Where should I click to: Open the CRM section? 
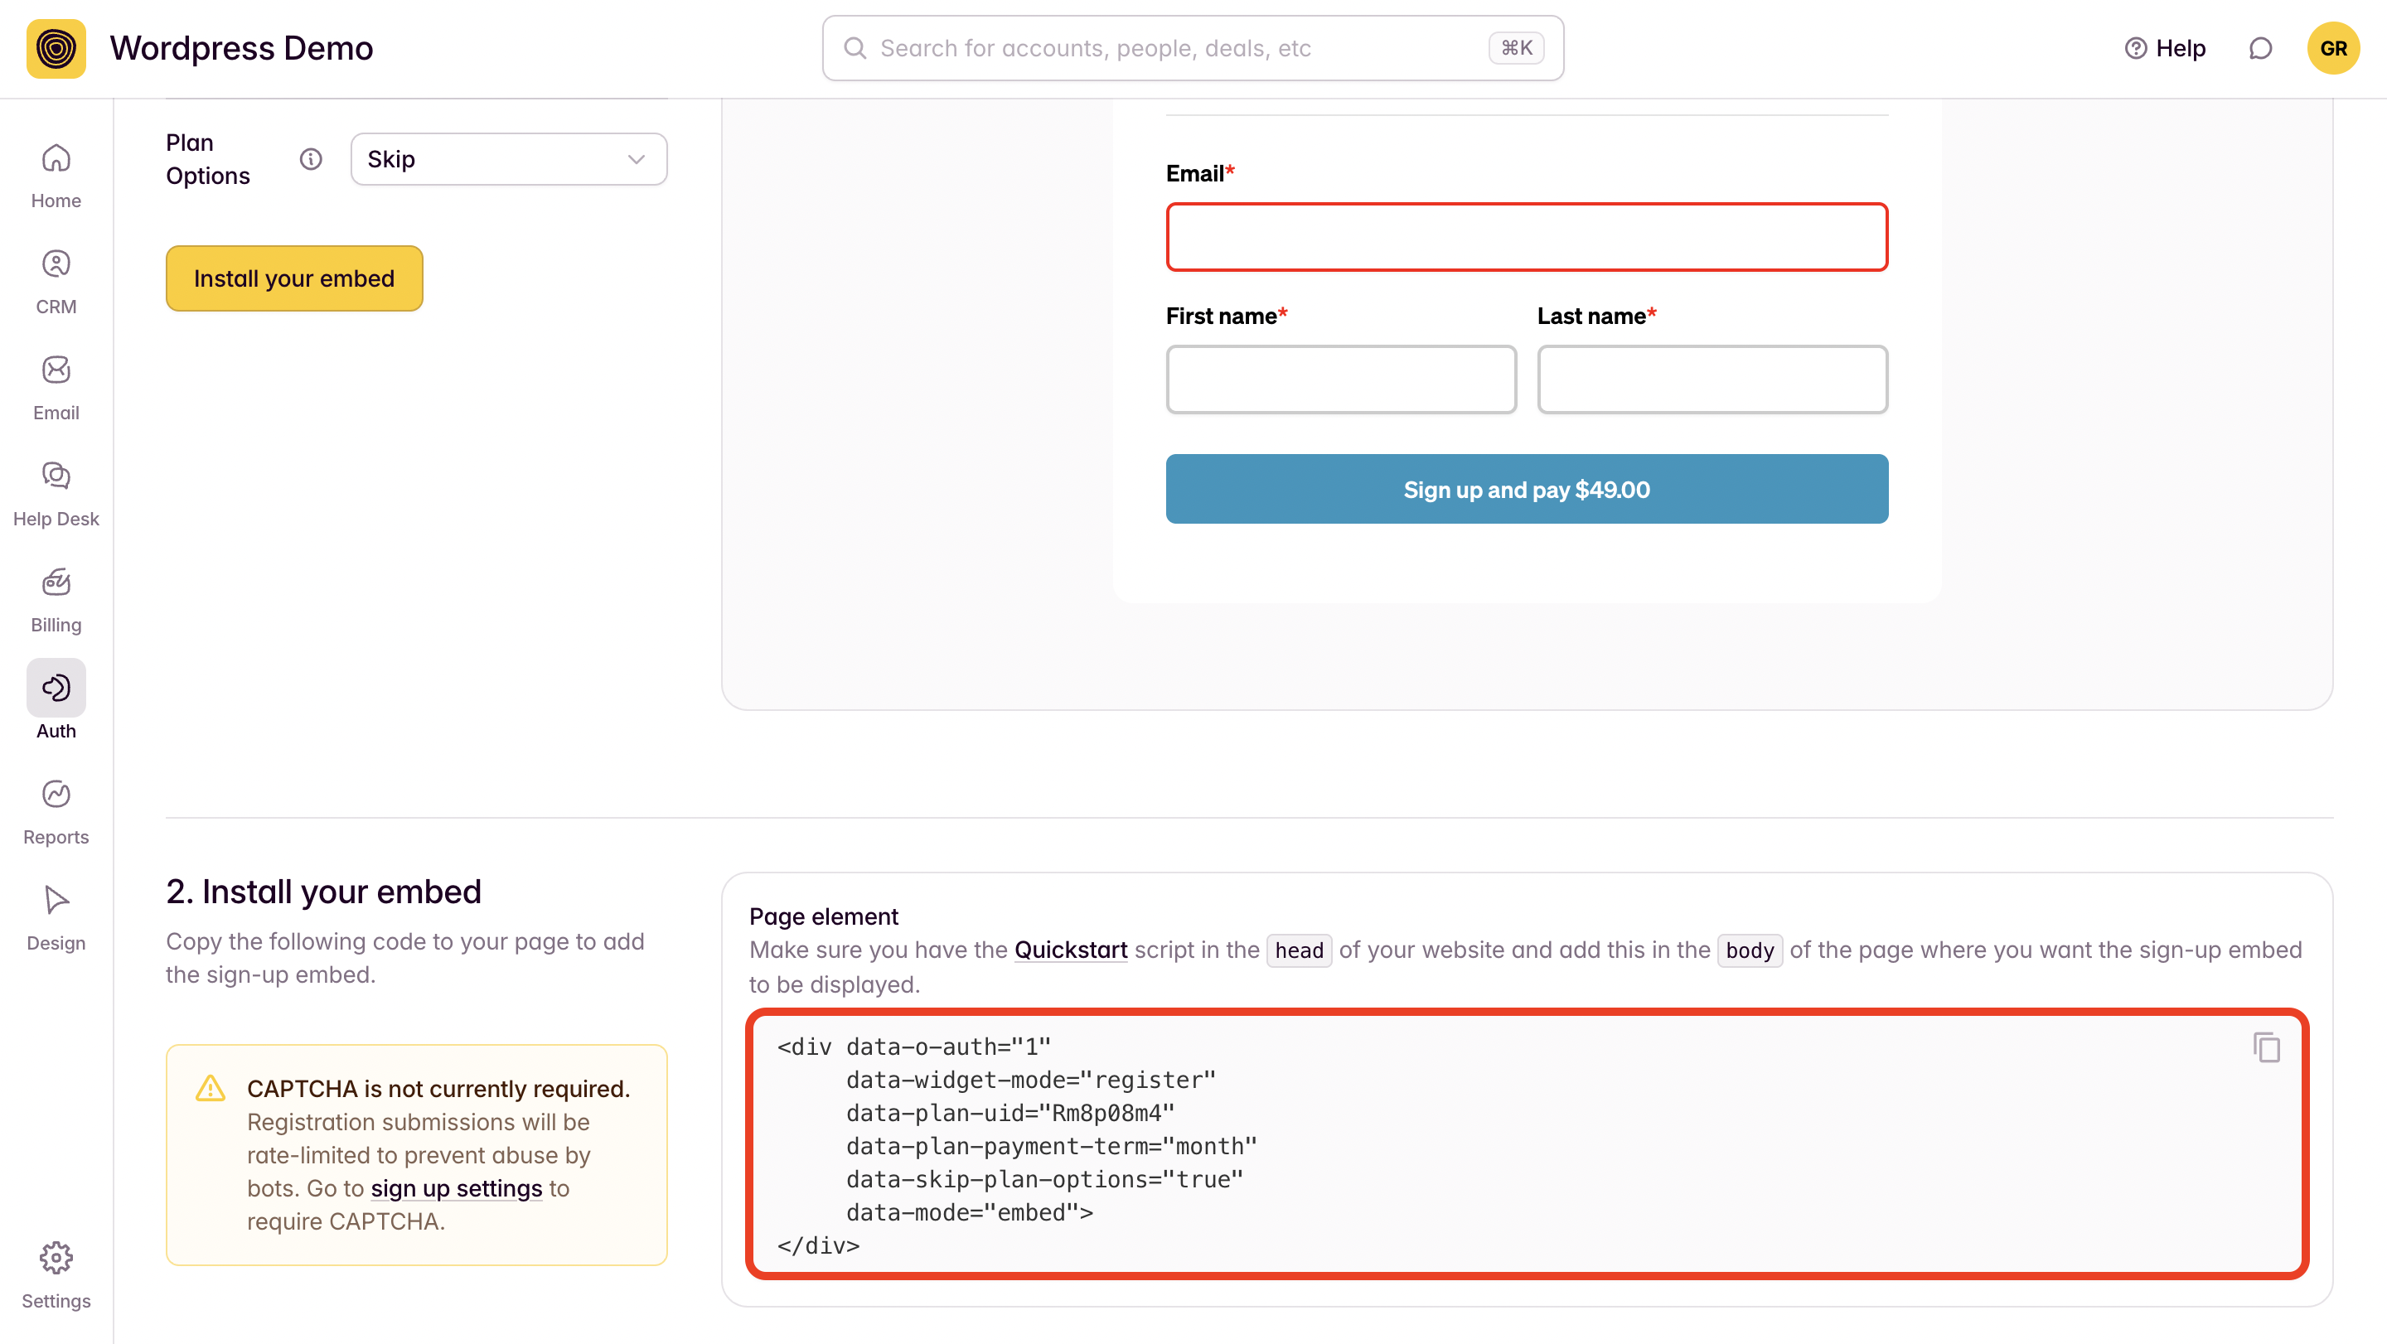[56, 281]
